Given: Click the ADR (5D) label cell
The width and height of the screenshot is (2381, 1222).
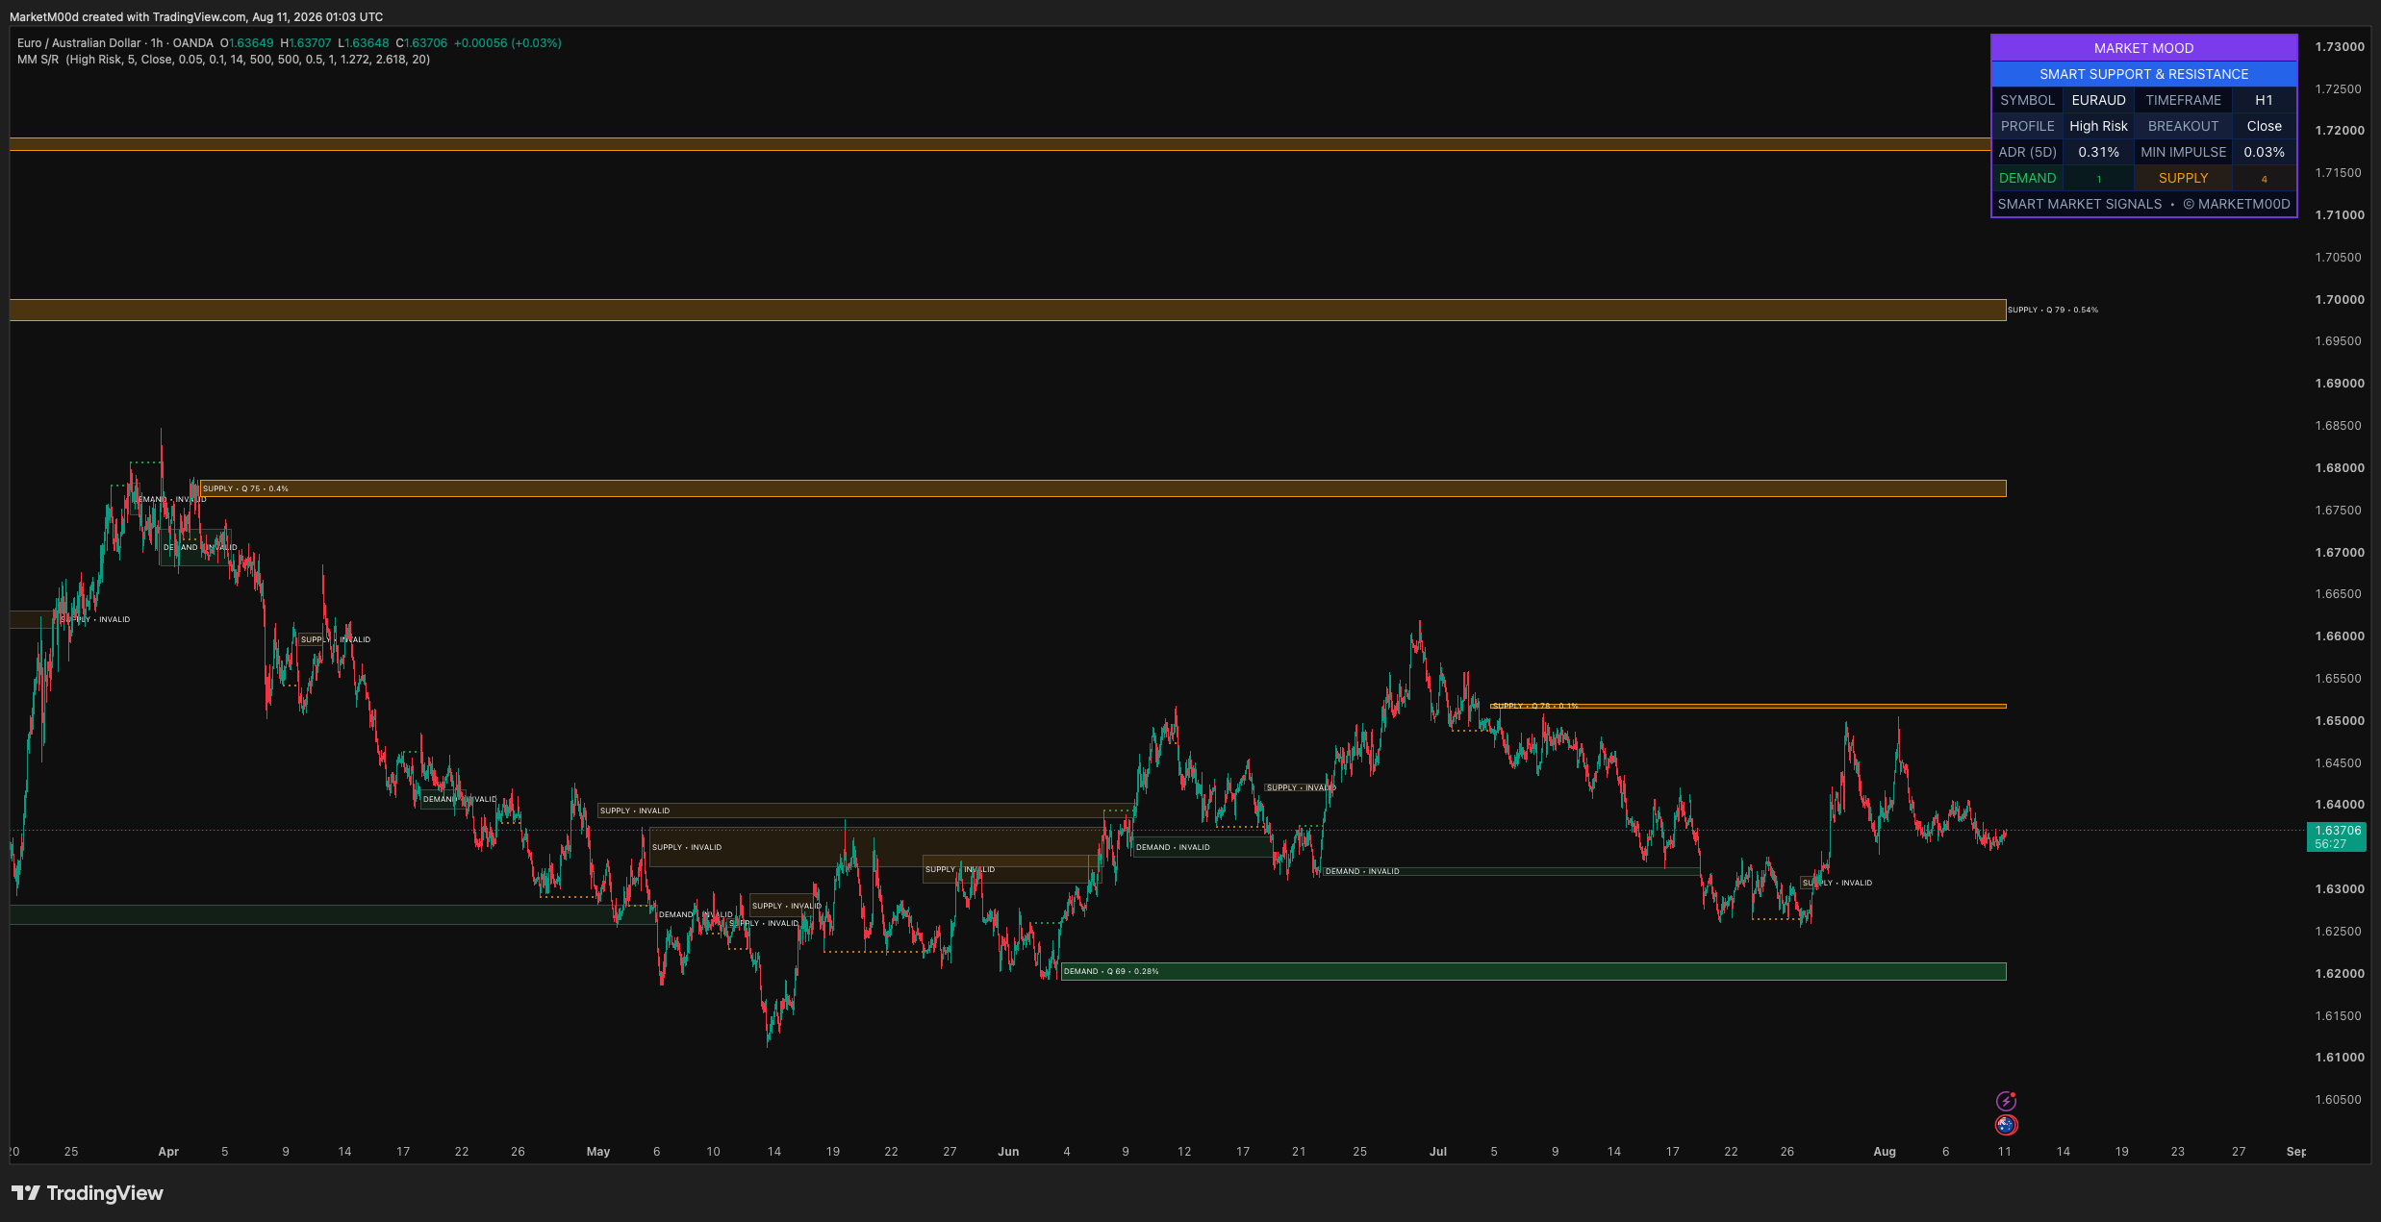Looking at the screenshot, I should click(2027, 152).
